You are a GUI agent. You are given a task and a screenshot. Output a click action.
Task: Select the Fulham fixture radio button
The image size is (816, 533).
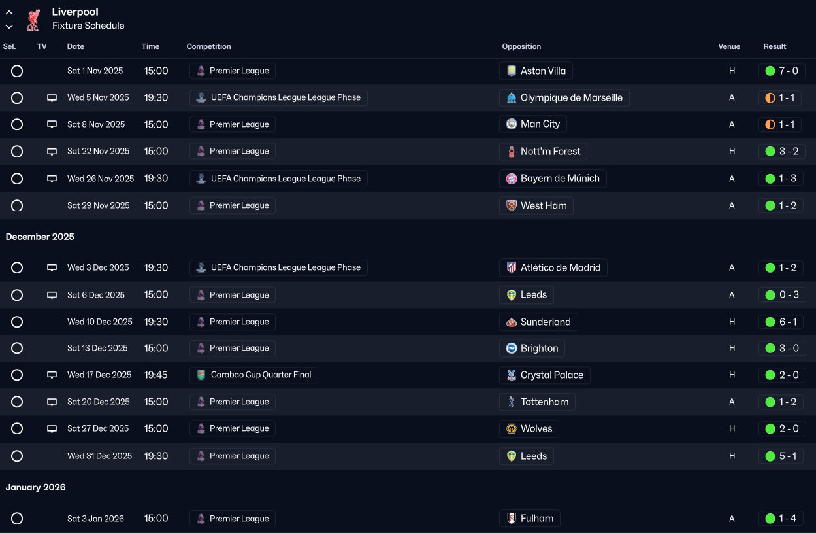click(x=17, y=519)
